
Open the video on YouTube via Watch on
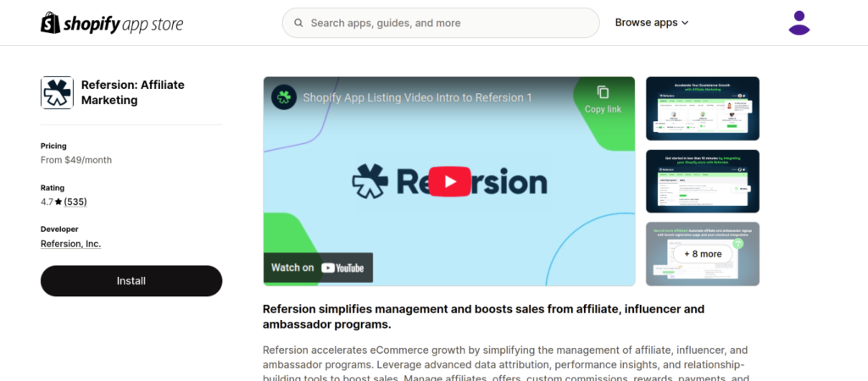(x=318, y=268)
